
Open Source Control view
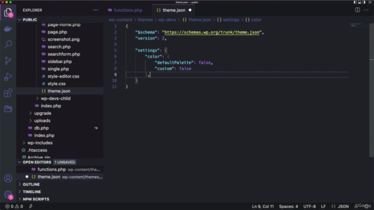coord(8,61)
